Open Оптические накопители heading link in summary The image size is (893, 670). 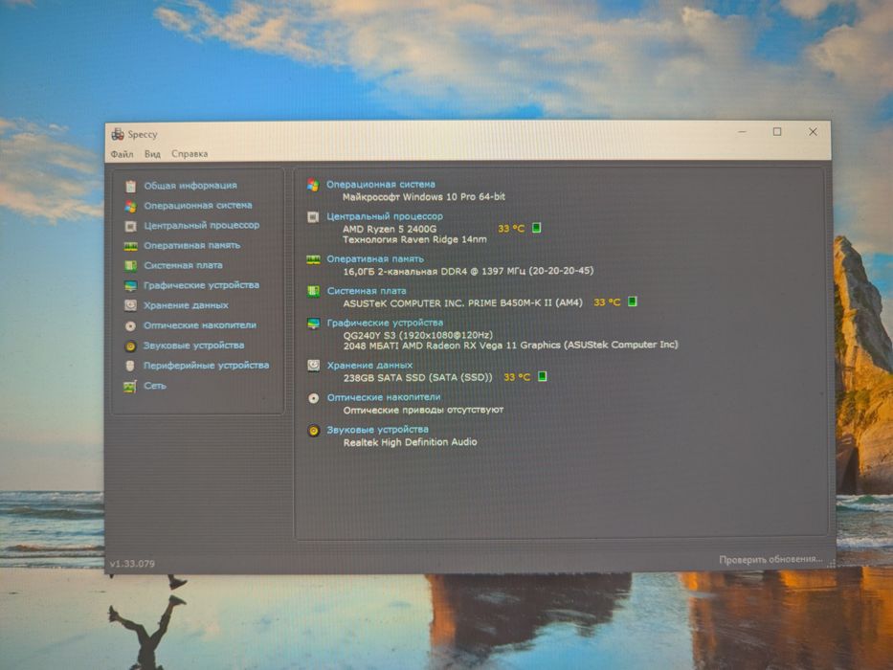(x=383, y=397)
